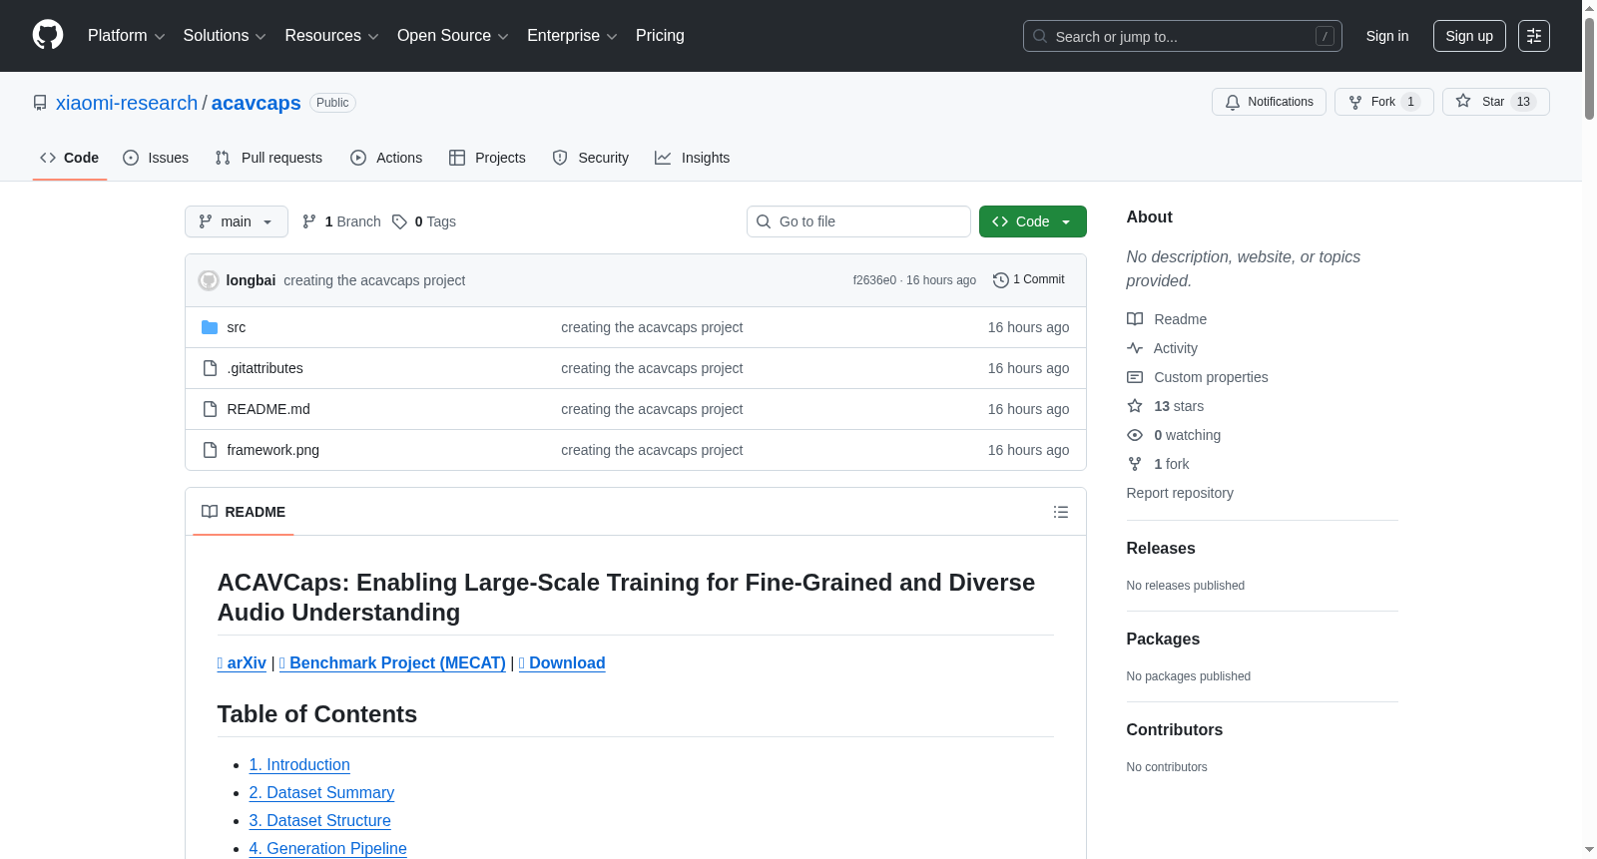Click commit hash f2636e0
This screenshot has height=859, width=1597.
click(x=874, y=280)
